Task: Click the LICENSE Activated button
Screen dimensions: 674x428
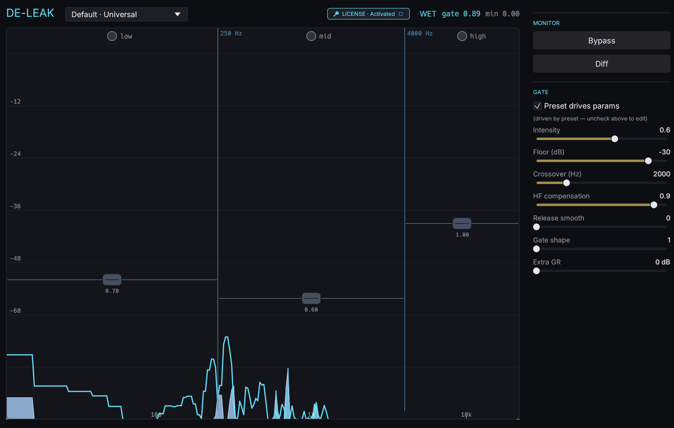Action: tap(368, 14)
